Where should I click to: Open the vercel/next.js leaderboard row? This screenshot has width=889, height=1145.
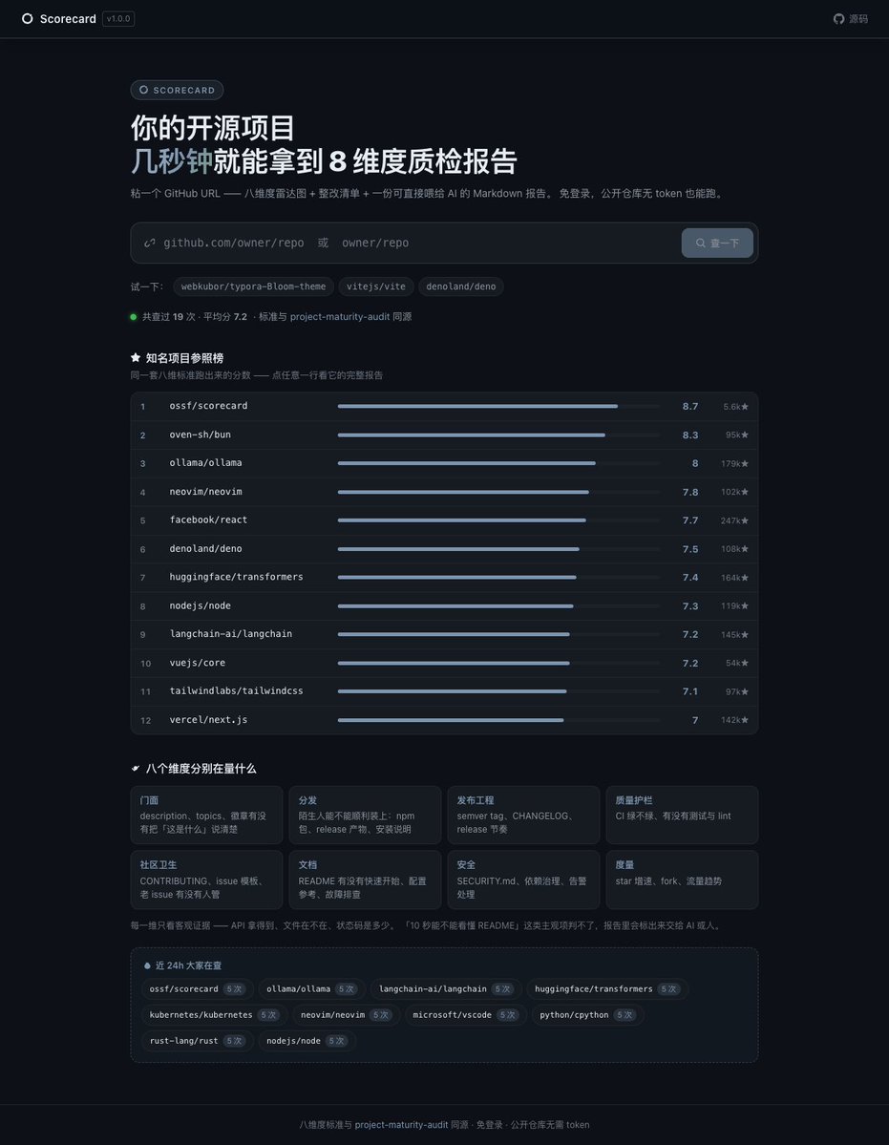pos(445,719)
